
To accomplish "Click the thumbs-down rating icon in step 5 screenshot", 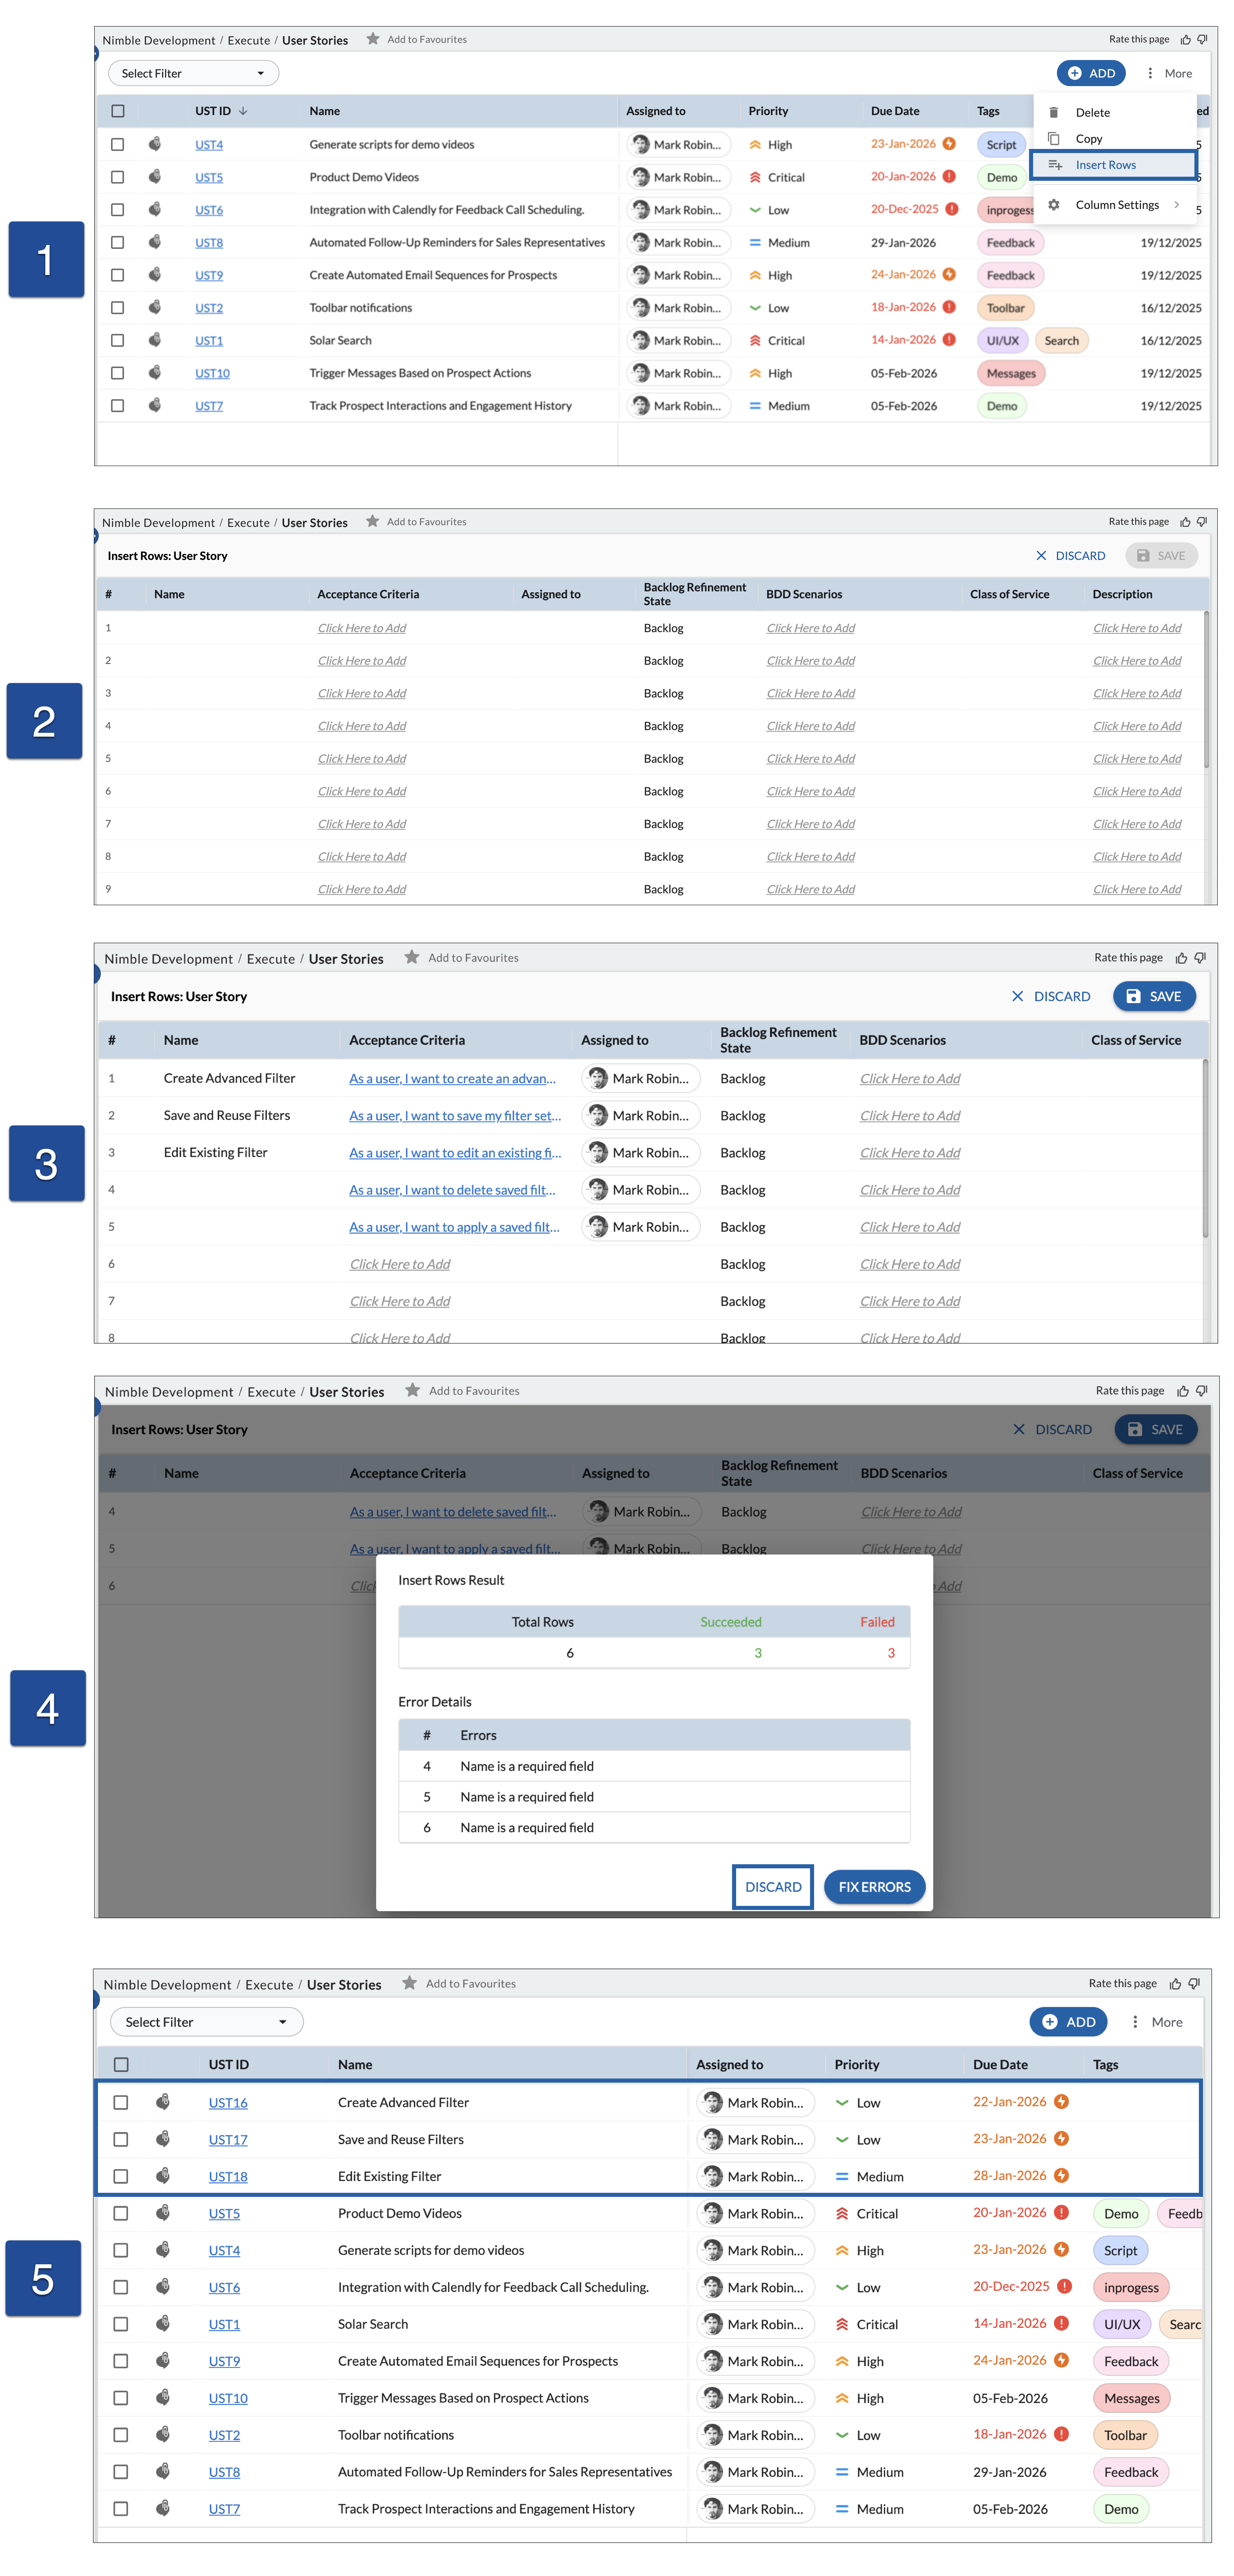I will coord(1194,1984).
